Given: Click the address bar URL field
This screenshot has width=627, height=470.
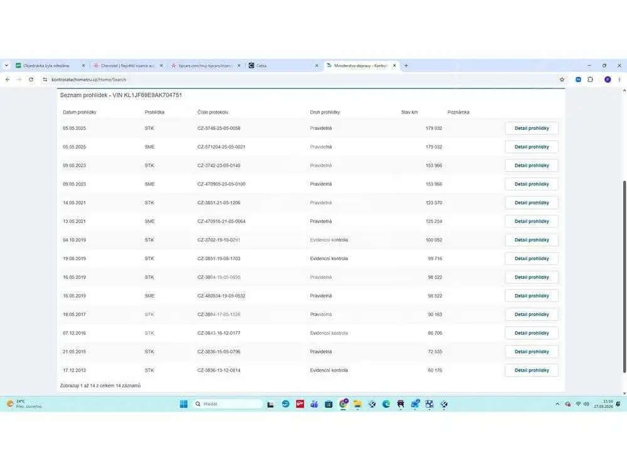Looking at the screenshot, I should click(x=300, y=80).
